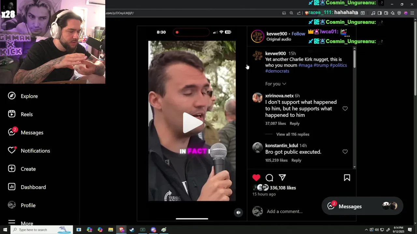Open the VPN shield icon in toolbar

399,13
